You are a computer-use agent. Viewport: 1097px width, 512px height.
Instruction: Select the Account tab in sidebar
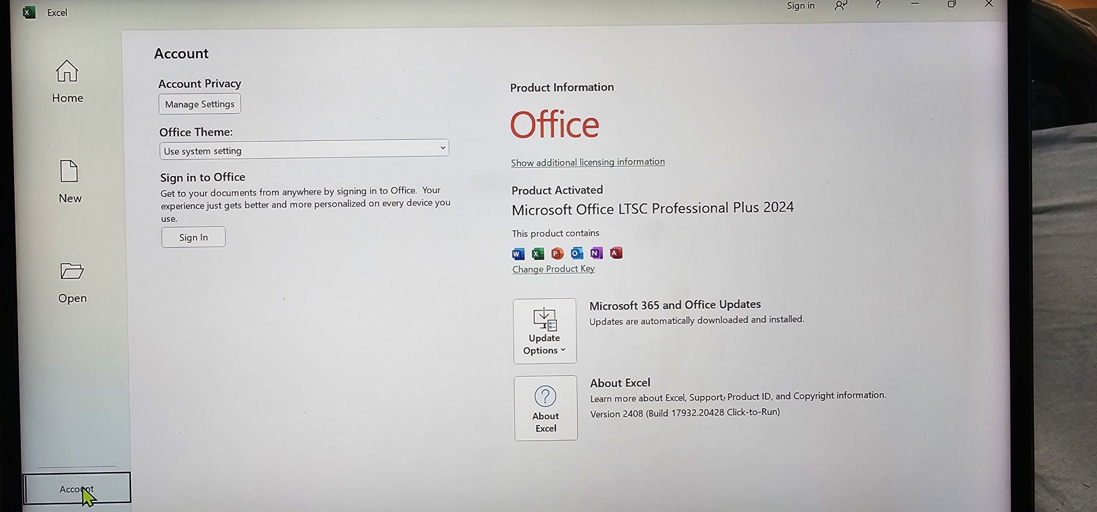point(77,488)
